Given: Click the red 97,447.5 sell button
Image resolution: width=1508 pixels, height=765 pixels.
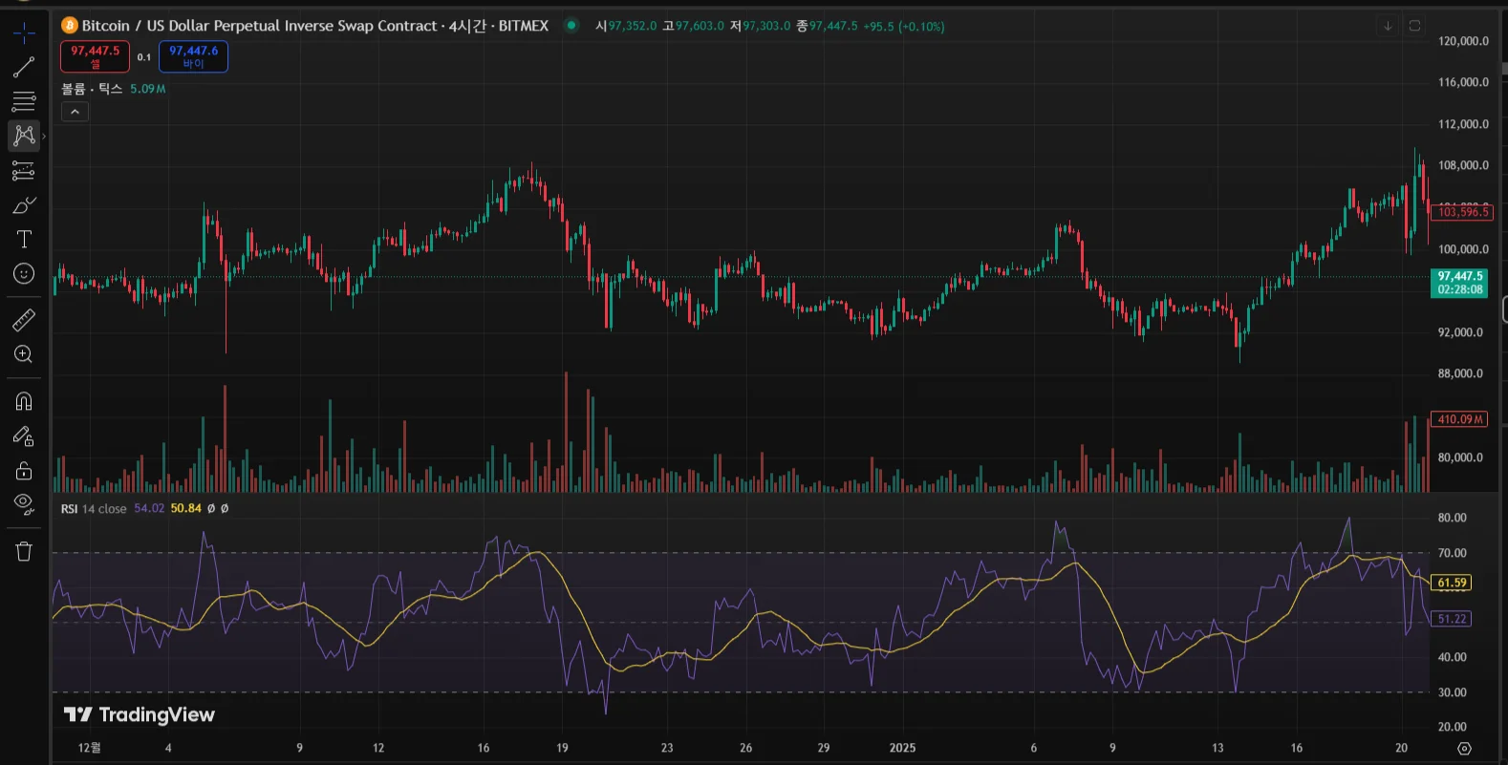Looking at the screenshot, I should pos(95,56).
